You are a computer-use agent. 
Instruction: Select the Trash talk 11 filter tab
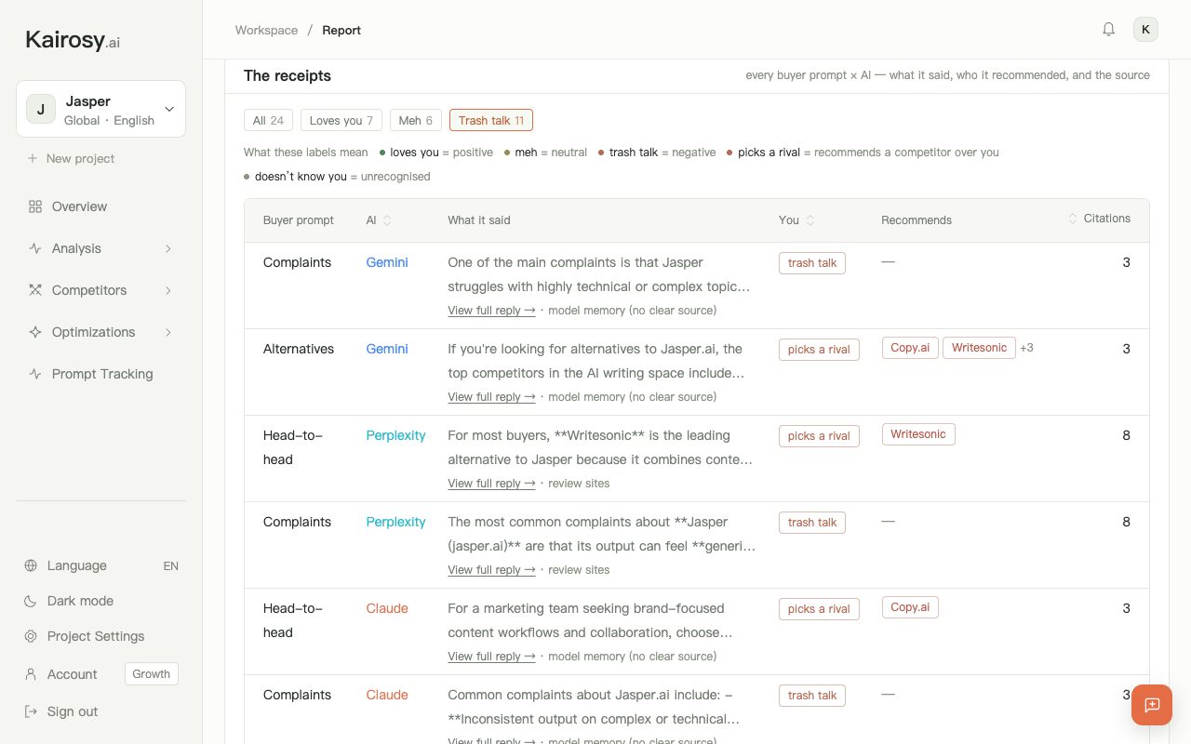[x=491, y=120]
